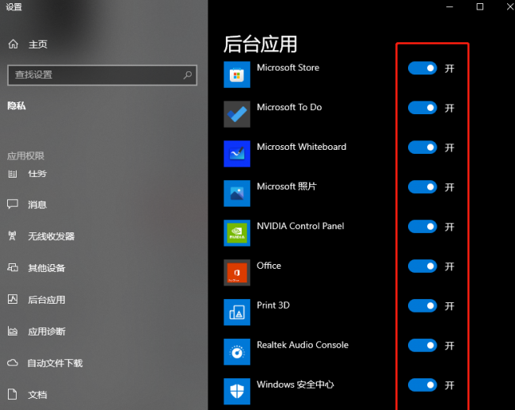The height and width of the screenshot is (410, 515).
Task: Click the Print 3D app icon
Action: coord(237,312)
